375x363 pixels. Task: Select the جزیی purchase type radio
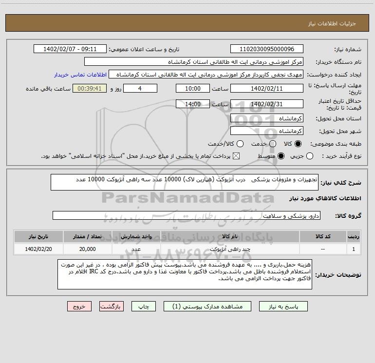click(309, 156)
